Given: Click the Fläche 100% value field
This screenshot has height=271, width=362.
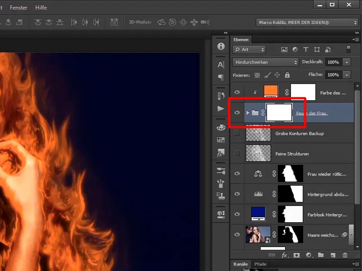Looking at the screenshot, I should tap(334, 75).
